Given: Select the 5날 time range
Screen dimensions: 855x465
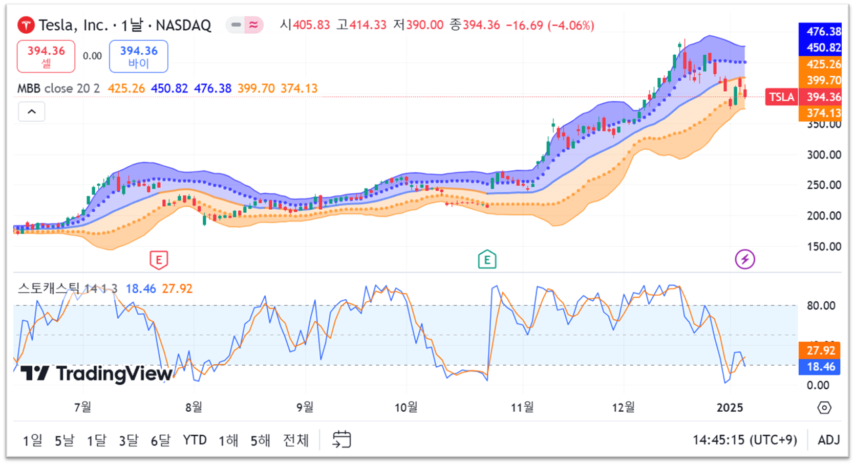Looking at the screenshot, I should (65, 440).
